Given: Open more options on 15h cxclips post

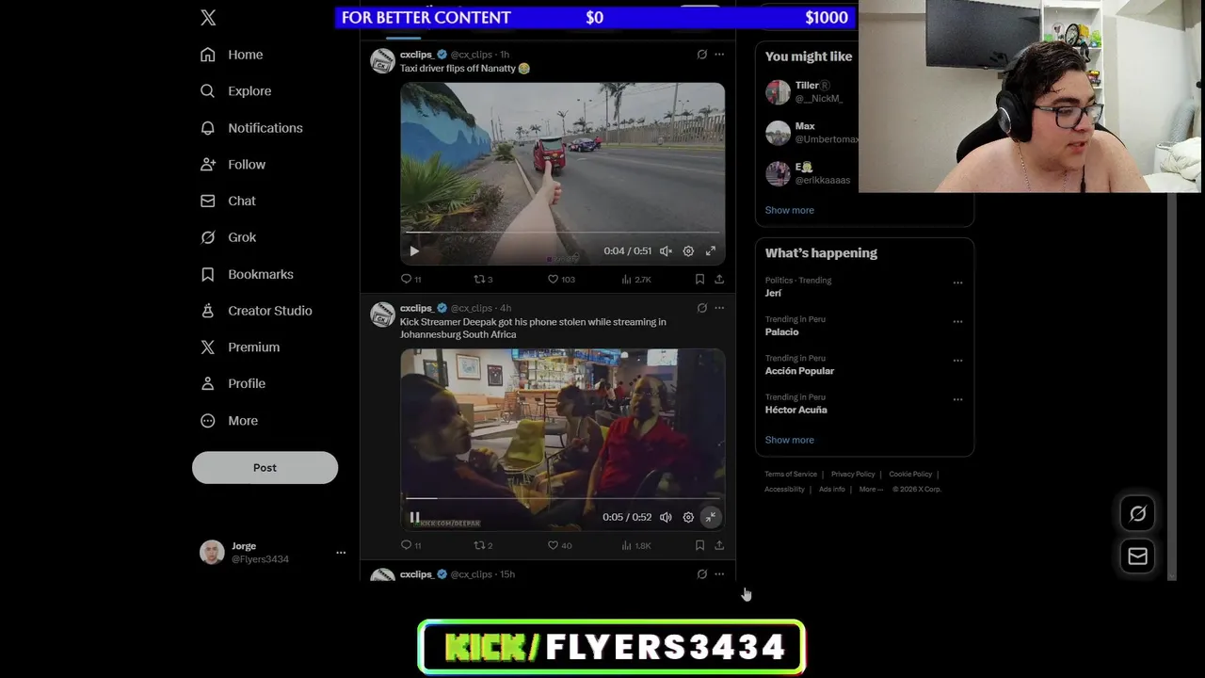Looking at the screenshot, I should coord(719,573).
